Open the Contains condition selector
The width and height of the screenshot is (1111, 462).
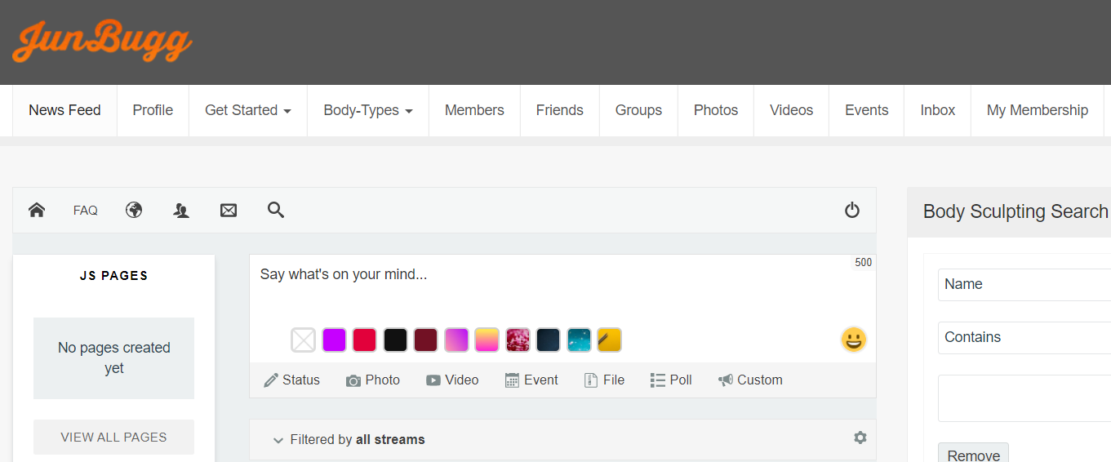[1024, 338]
